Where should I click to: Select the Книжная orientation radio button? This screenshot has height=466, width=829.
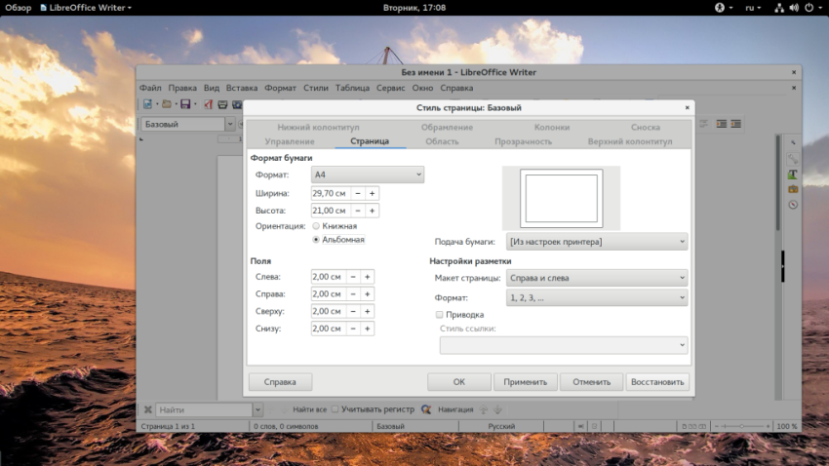[x=316, y=226]
